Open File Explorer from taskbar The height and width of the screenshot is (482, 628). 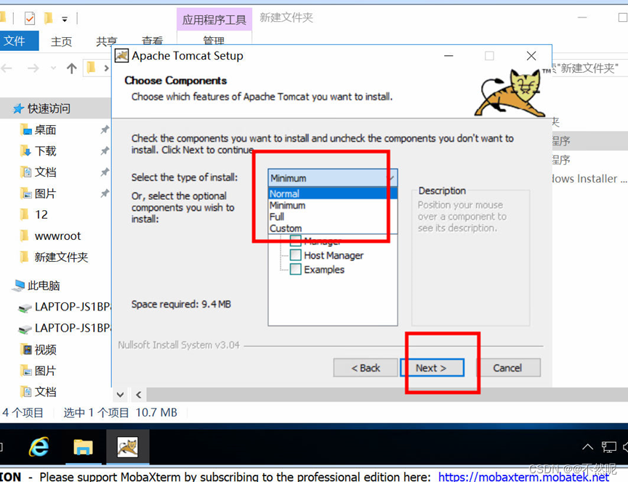(83, 447)
